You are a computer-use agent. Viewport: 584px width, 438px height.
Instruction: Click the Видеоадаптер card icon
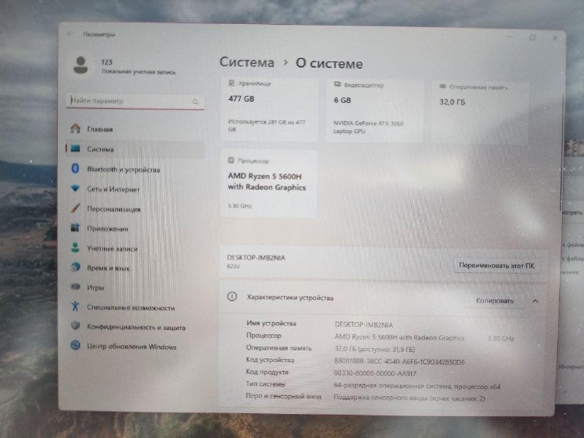(x=337, y=85)
